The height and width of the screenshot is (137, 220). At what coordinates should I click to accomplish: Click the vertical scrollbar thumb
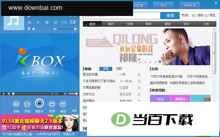214,53
